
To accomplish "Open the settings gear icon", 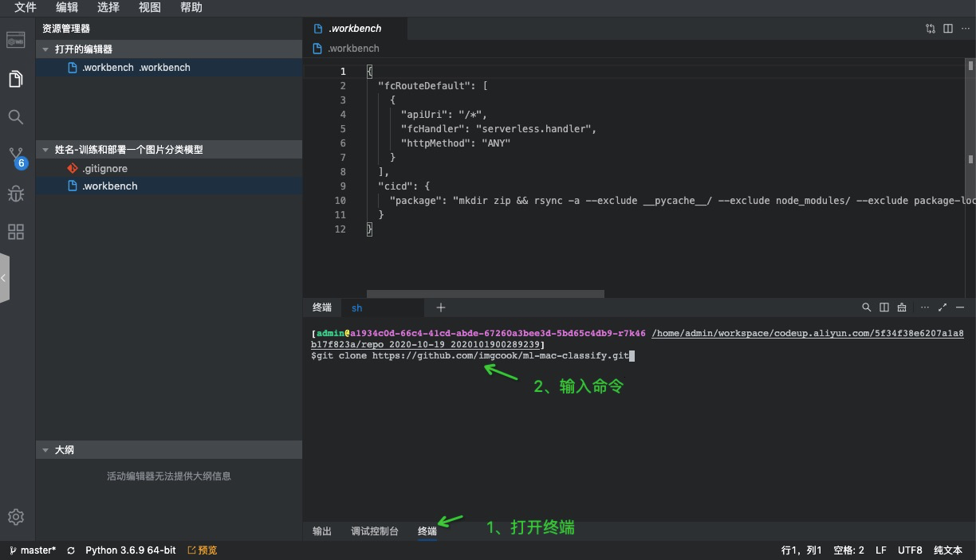I will click(x=15, y=517).
